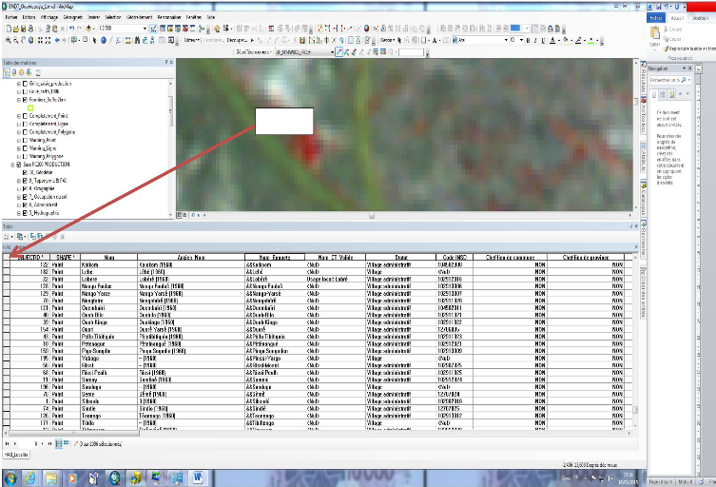
Task: Click the Statut column header
Action: point(399,258)
